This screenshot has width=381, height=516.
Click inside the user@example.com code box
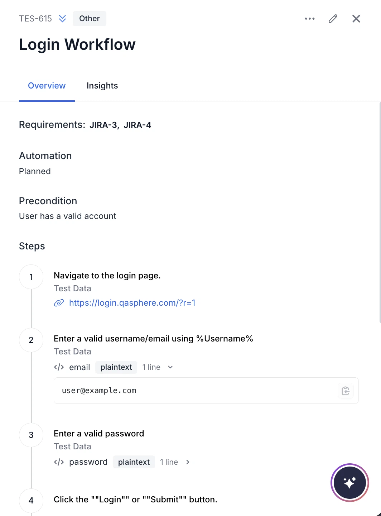[206, 391]
